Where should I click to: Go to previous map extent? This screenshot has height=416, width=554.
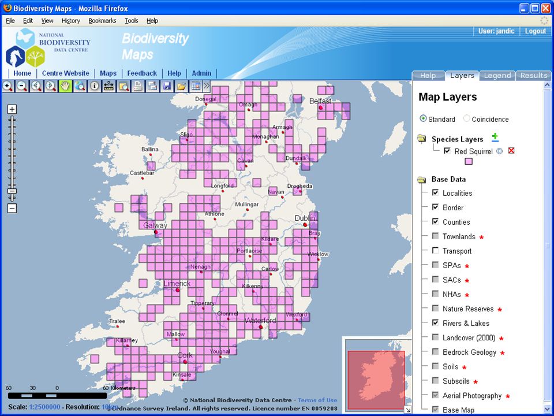point(36,86)
